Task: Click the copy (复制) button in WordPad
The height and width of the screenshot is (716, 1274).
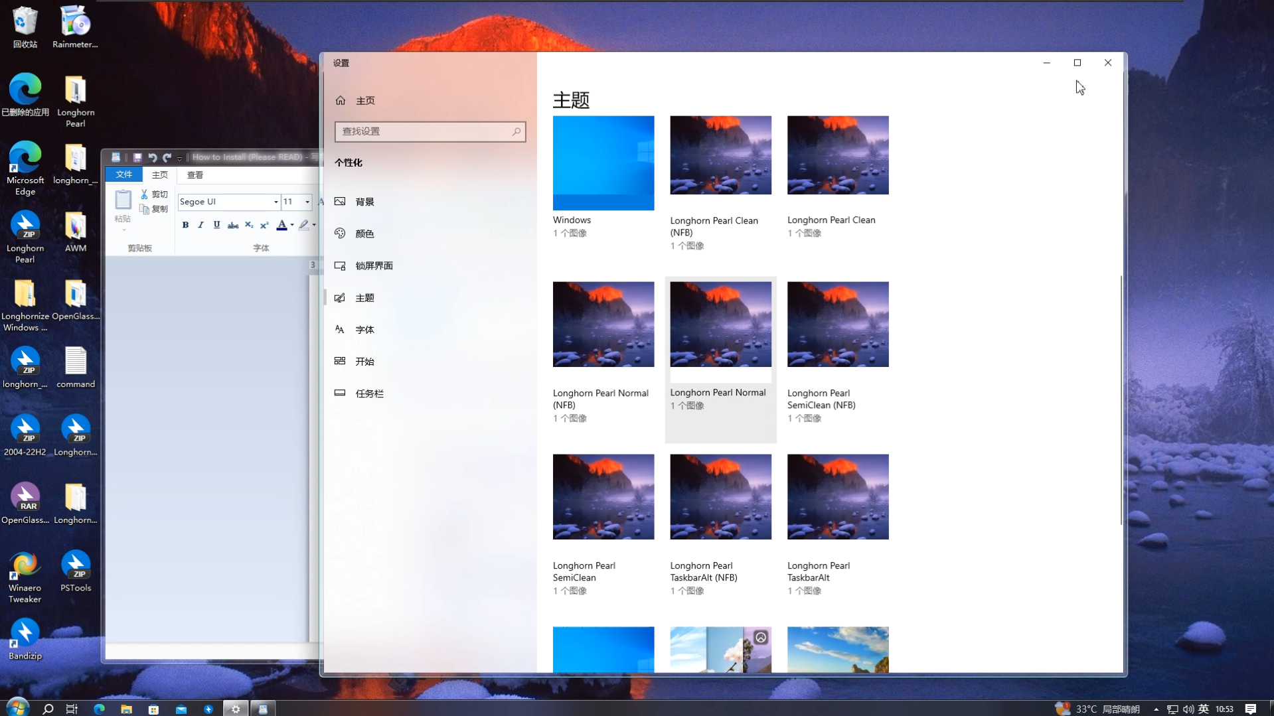Action: [x=154, y=209]
